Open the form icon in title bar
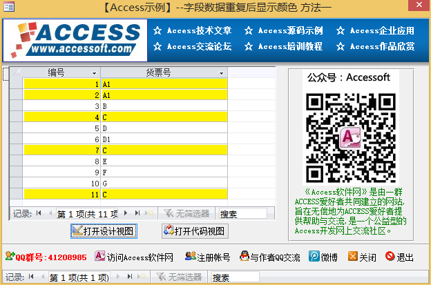Screen dimensions: 431x285 coord(9,7)
